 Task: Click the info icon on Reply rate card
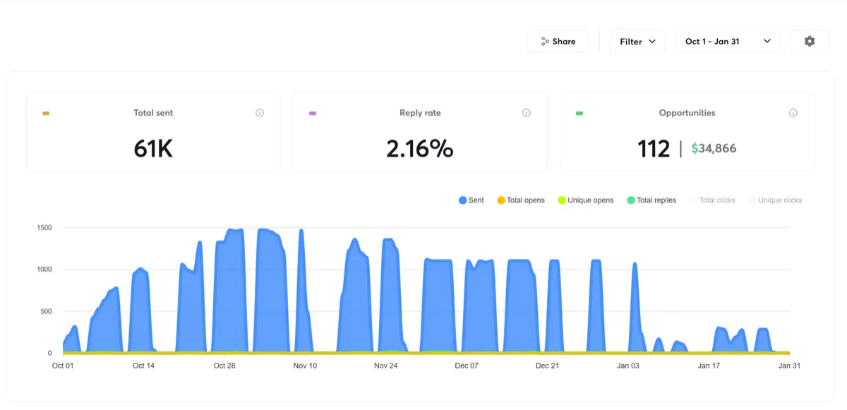click(x=527, y=113)
